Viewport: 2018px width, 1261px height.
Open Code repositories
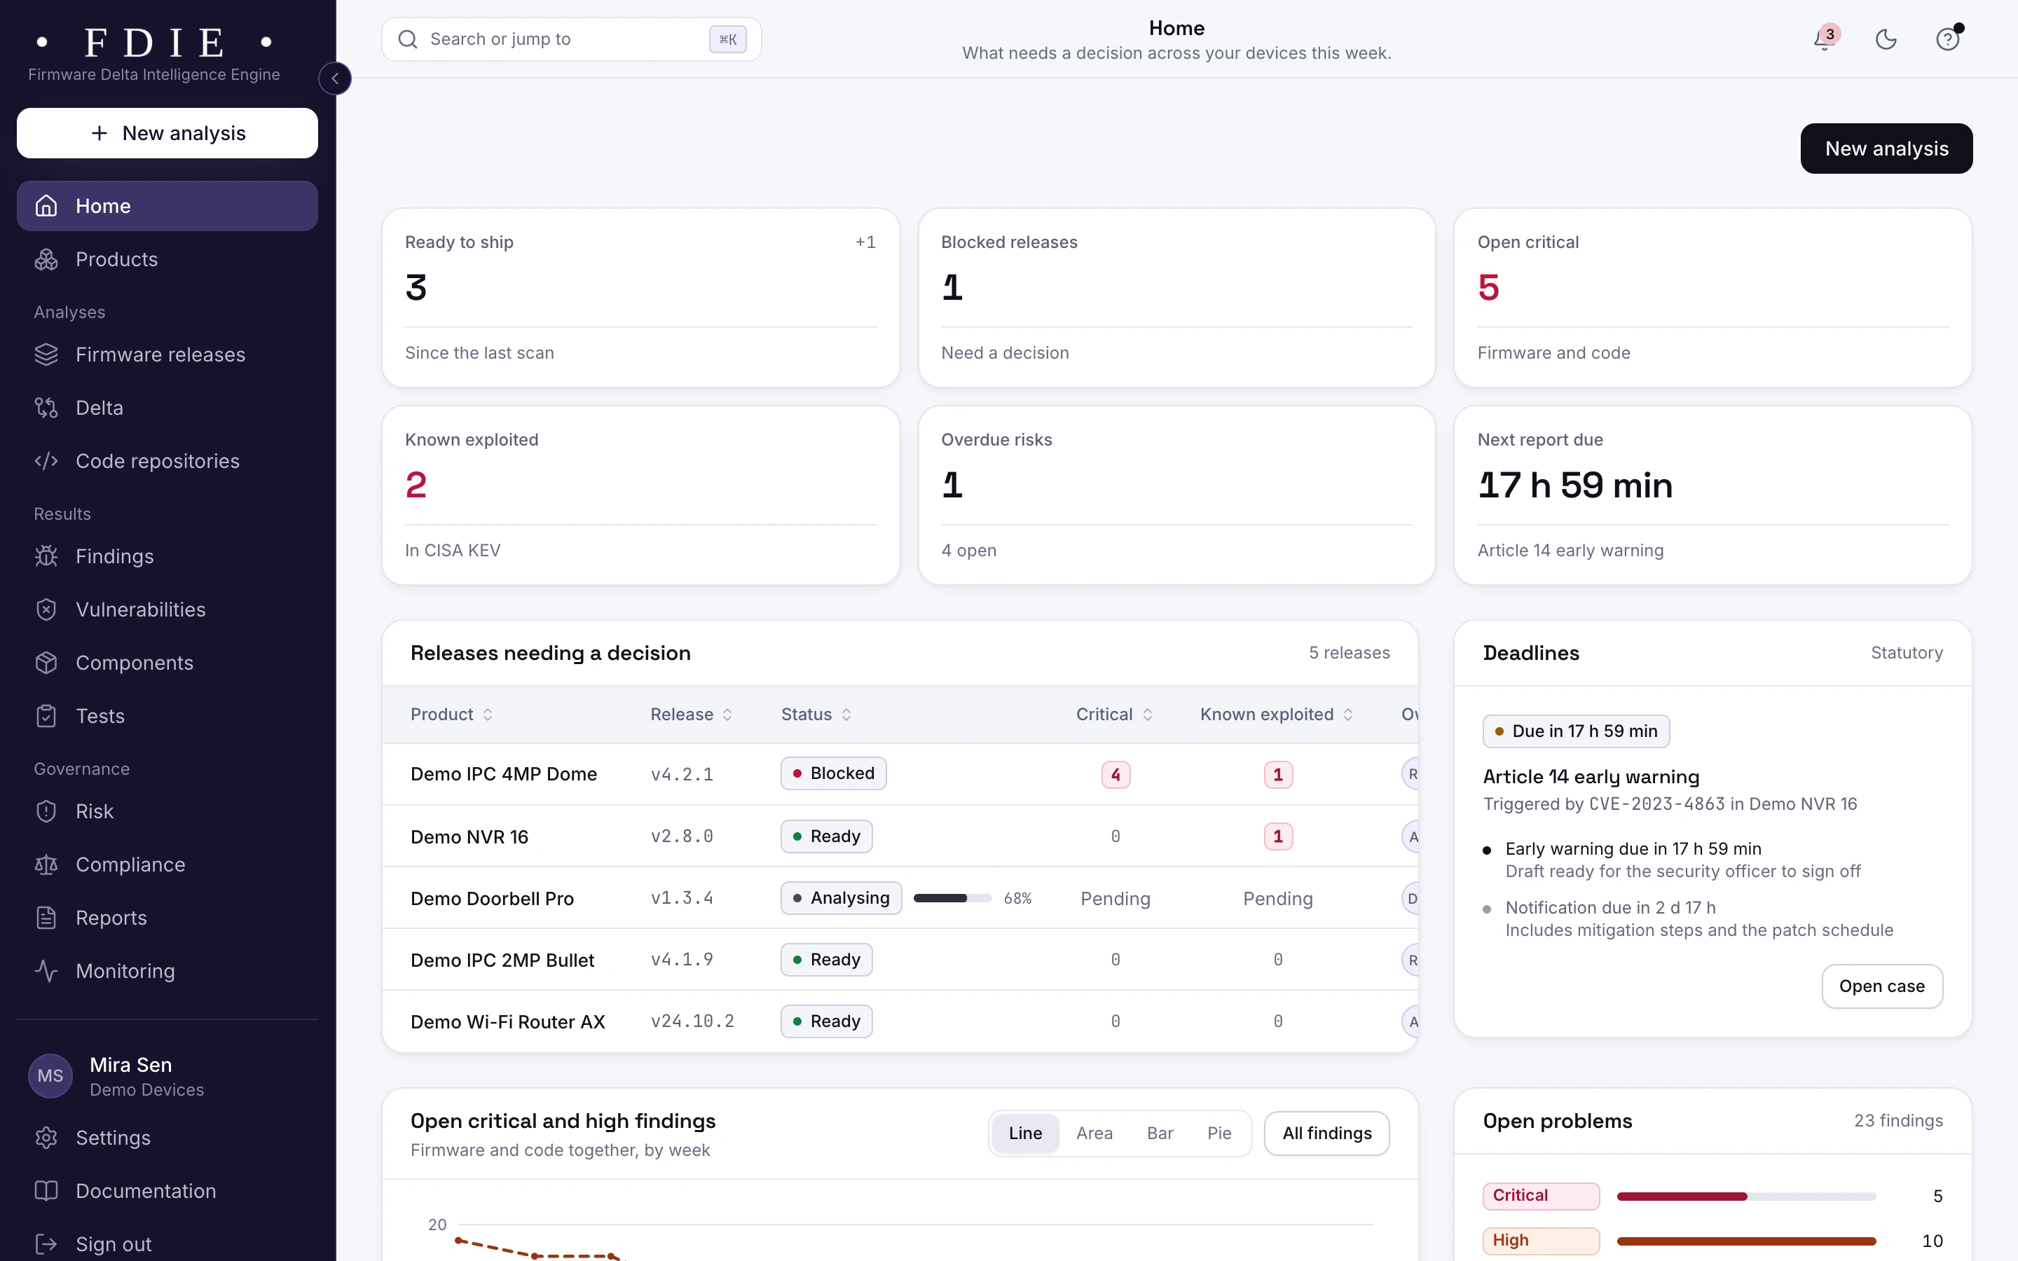pos(167,461)
